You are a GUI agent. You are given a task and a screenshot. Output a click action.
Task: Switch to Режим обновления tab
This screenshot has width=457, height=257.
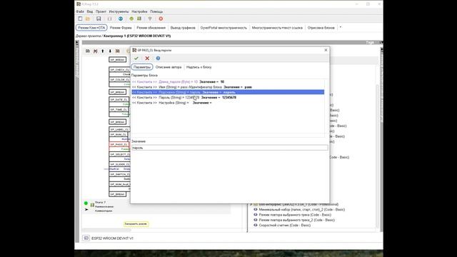coord(151,28)
